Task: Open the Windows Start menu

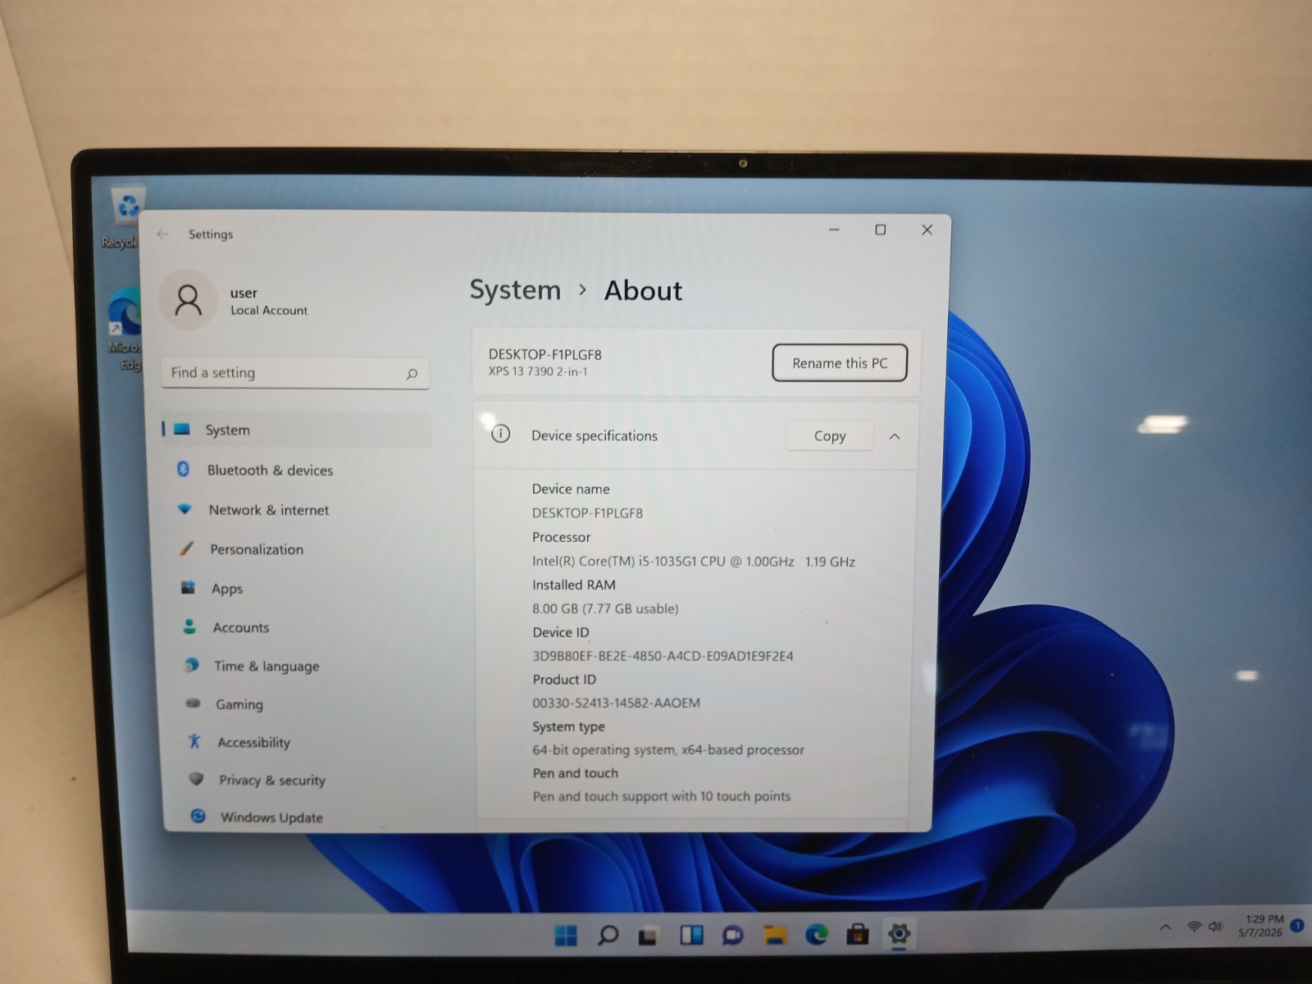Action: point(566,935)
